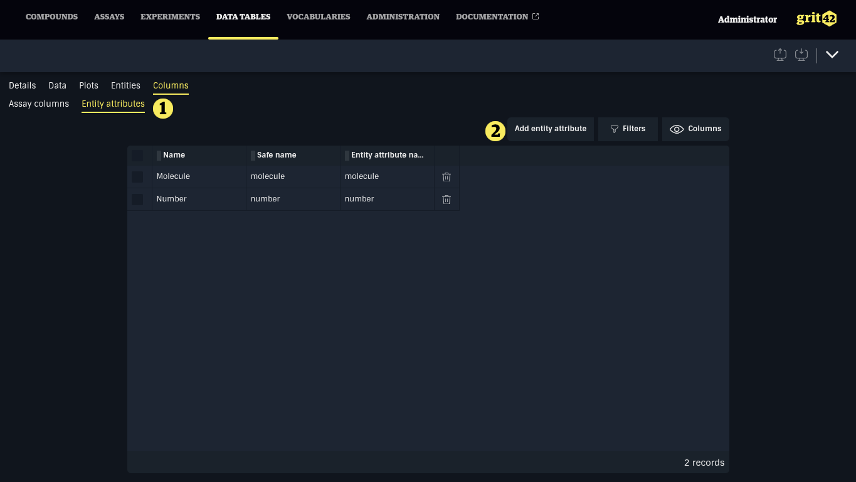
Task: Go to the Entities tab
Action: pyautogui.click(x=125, y=86)
